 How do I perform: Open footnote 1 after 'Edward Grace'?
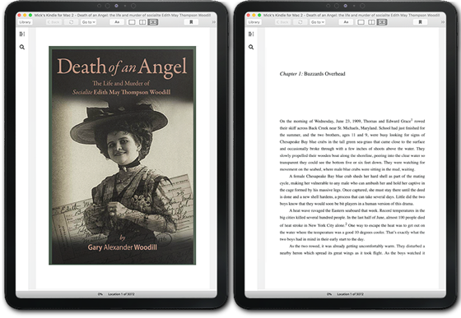412,120
